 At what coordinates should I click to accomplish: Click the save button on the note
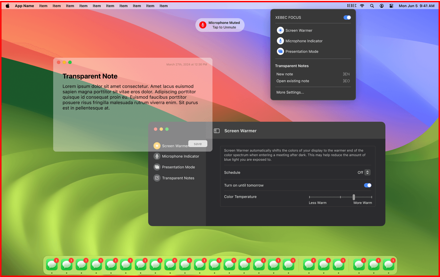point(198,144)
